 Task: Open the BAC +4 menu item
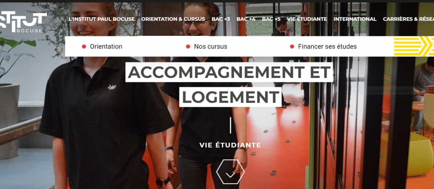pos(246,19)
